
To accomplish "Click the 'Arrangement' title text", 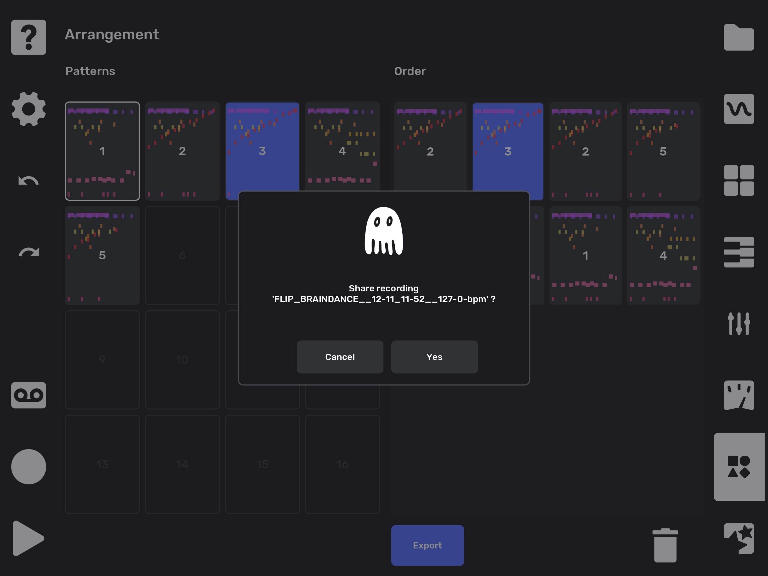I will 112,34.
